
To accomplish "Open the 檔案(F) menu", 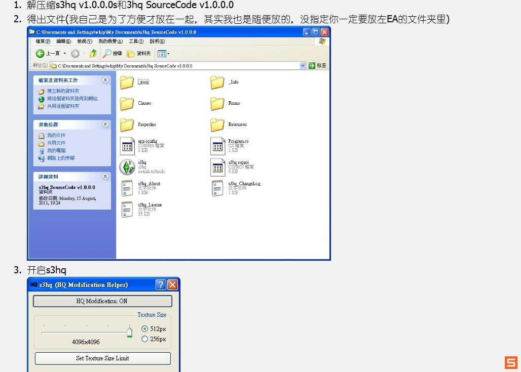I will point(43,41).
